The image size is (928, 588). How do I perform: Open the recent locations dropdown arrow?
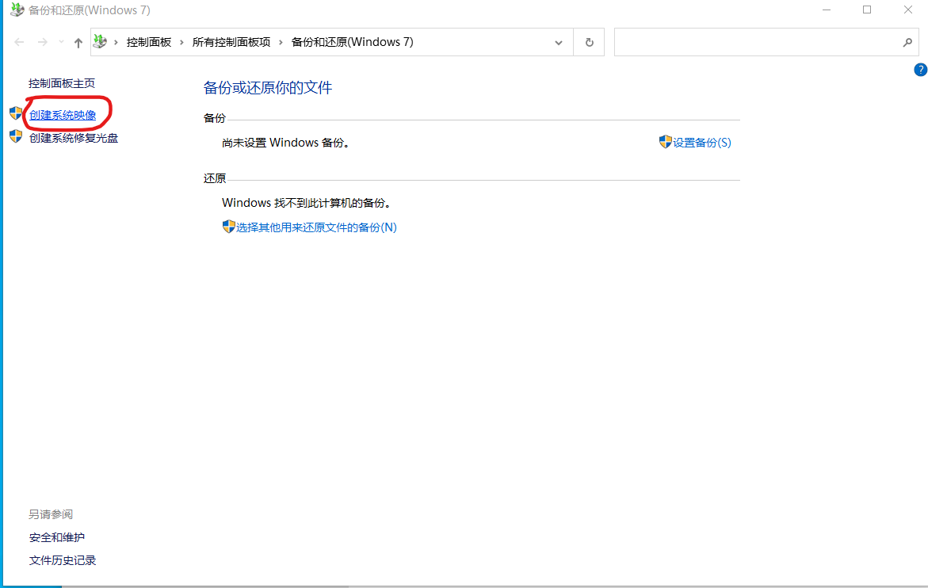(61, 42)
